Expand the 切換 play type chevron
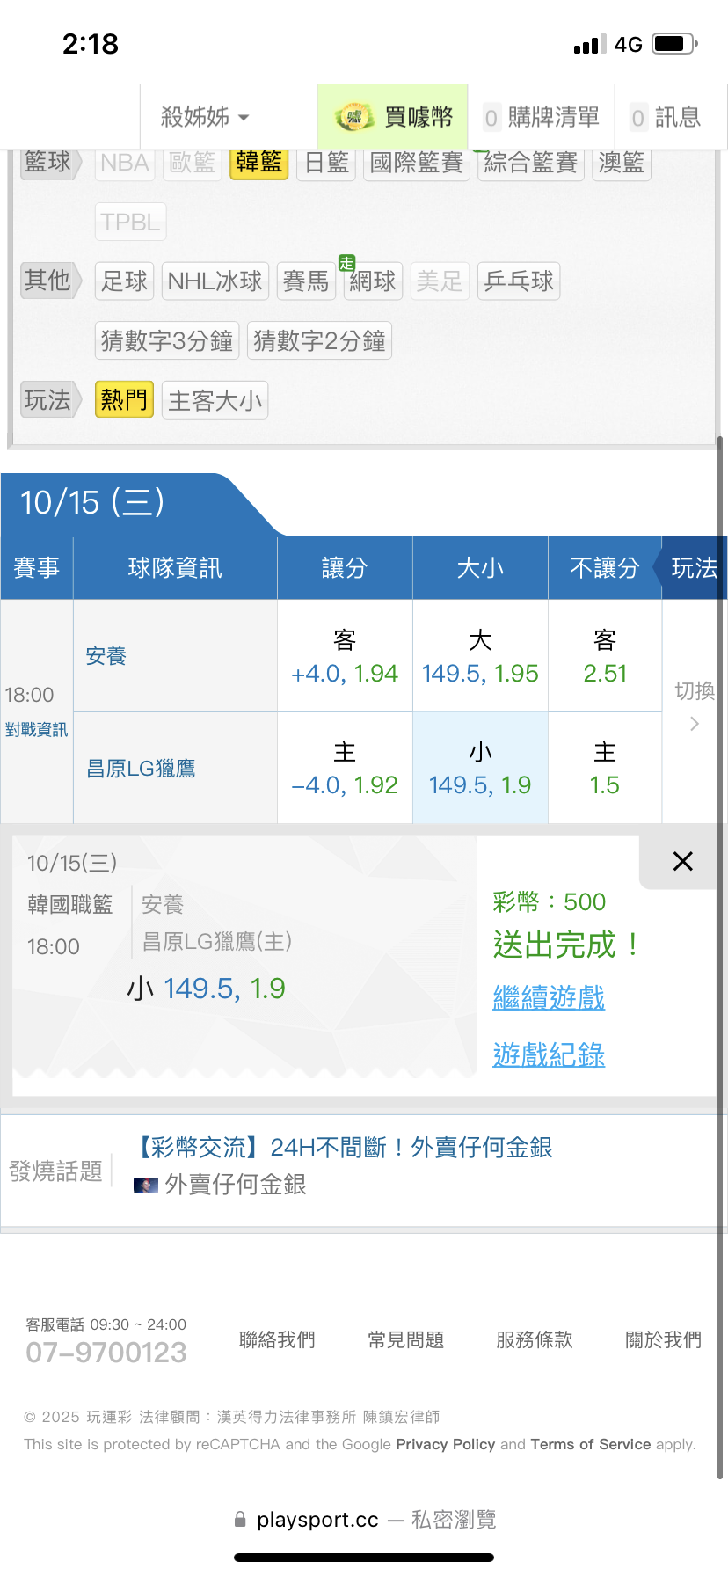The image size is (728, 1576). tap(695, 723)
